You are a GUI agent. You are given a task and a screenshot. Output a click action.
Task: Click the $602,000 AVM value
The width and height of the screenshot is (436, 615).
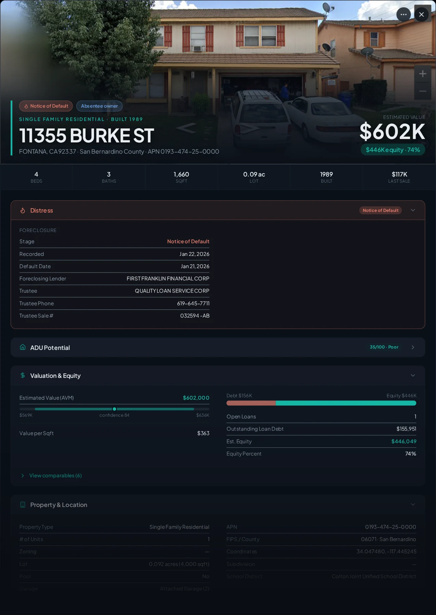pos(196,398)
